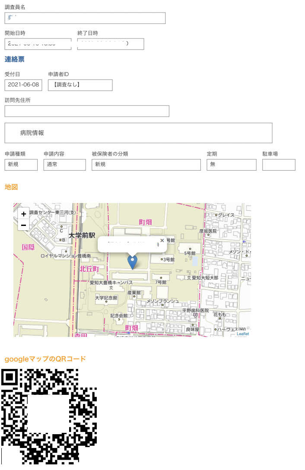This screenshot has height=470, width=305.
Task: Click the Google Maps QR code image
Action: (x=49, y=416)
